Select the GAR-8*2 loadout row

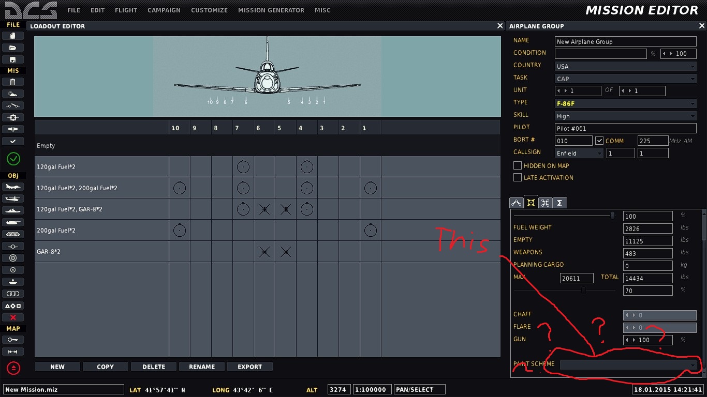pyautogui.click(x=267, y=251)
